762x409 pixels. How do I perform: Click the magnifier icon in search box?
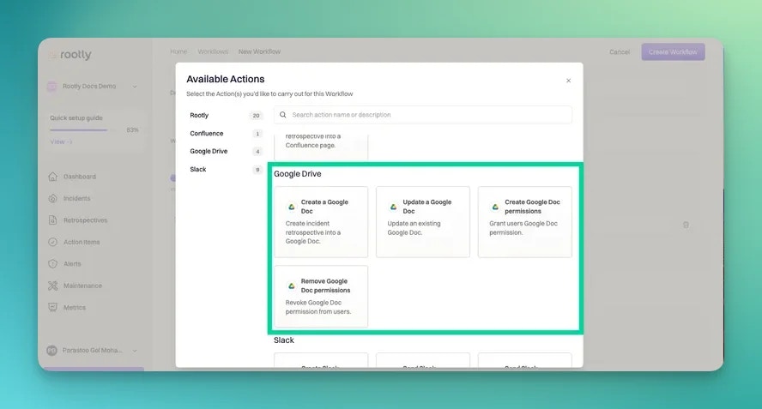click(x=283, y=115)
